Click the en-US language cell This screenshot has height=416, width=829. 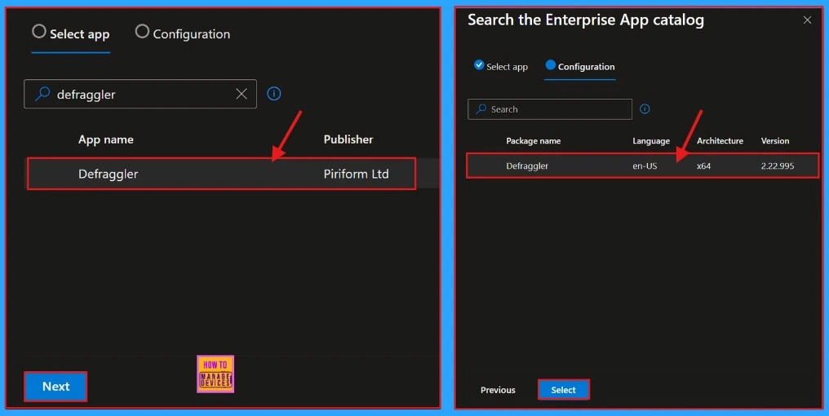(x=645, y=166)
